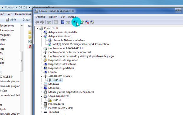Click the Adaptadores de red network icon
183x115 pixels.
click(45, 36)
